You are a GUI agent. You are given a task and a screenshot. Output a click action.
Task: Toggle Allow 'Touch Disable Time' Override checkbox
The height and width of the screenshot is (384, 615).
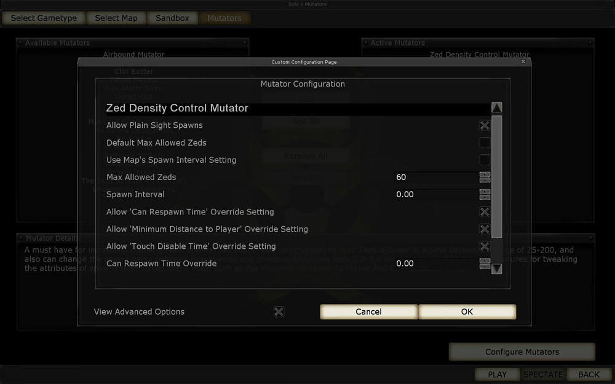click(485, 246)
